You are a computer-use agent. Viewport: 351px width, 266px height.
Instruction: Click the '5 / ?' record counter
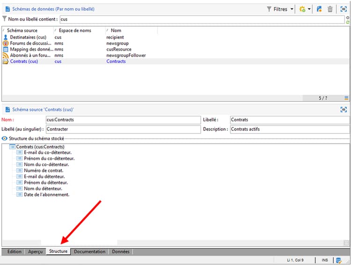coord(323,98)
